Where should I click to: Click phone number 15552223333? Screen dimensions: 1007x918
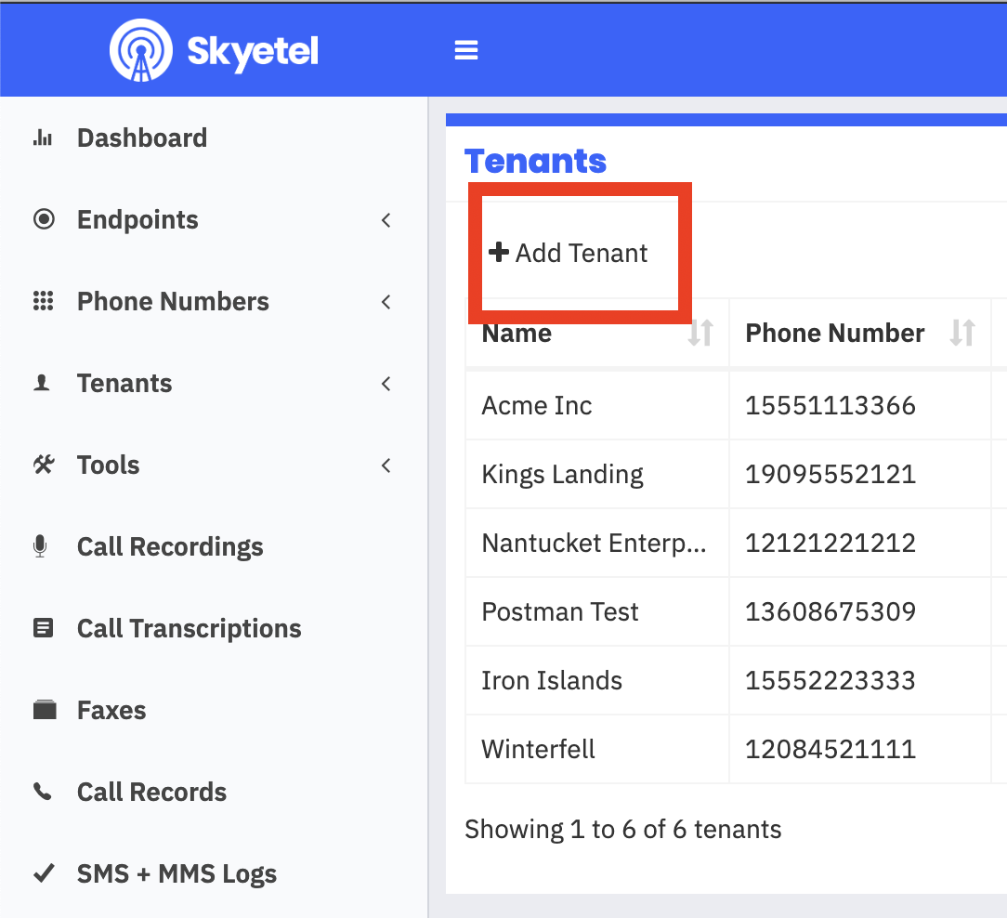coord(830,680)
